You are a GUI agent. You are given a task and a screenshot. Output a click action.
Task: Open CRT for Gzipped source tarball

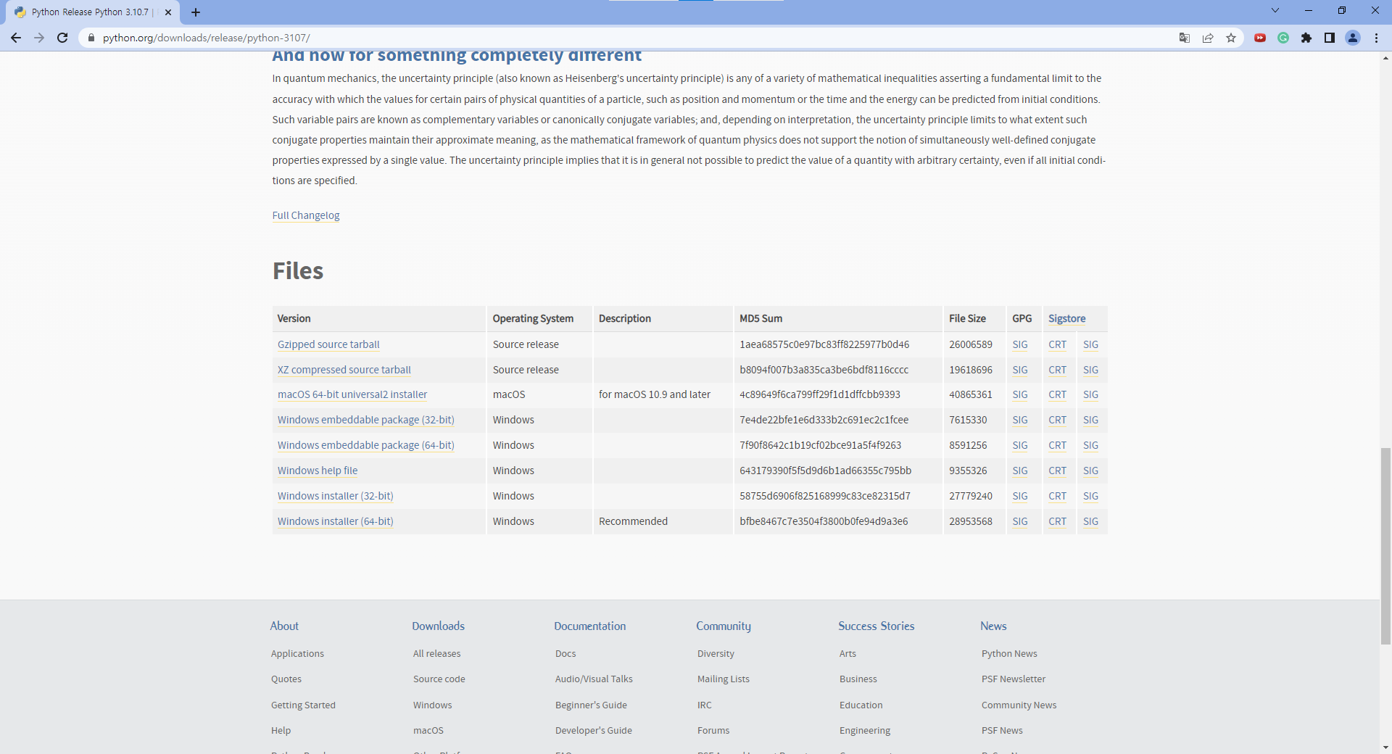point(1058,344)
